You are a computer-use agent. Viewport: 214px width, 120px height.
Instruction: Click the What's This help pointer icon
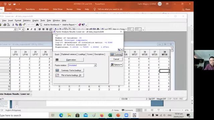(x=83, y=25)
